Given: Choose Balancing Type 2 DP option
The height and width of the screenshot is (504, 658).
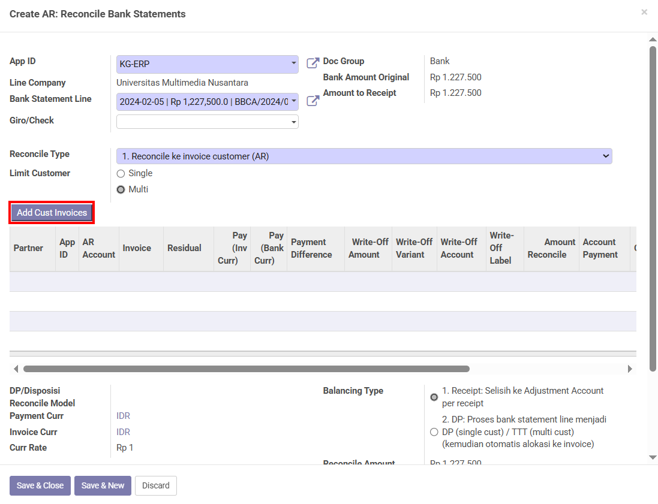Looking at the screenshot, I should click(x=434, y=432).
